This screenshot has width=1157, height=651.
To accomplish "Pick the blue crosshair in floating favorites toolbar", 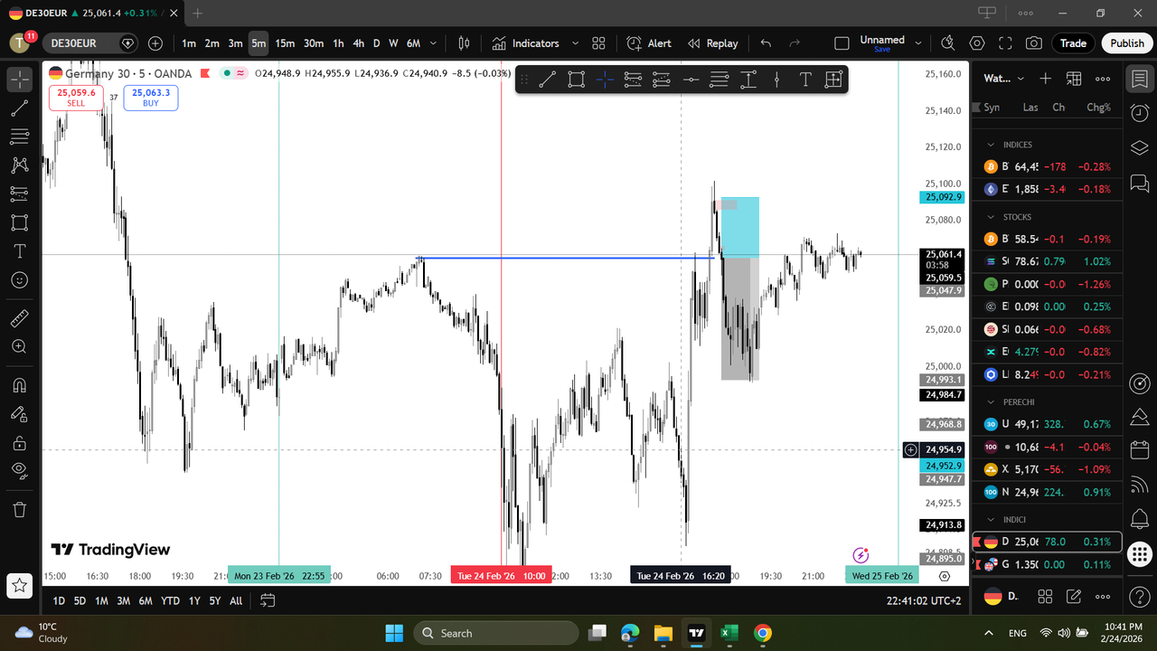I will pos(605,80).
